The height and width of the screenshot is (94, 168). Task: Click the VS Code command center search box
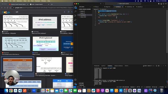[123, 4]
